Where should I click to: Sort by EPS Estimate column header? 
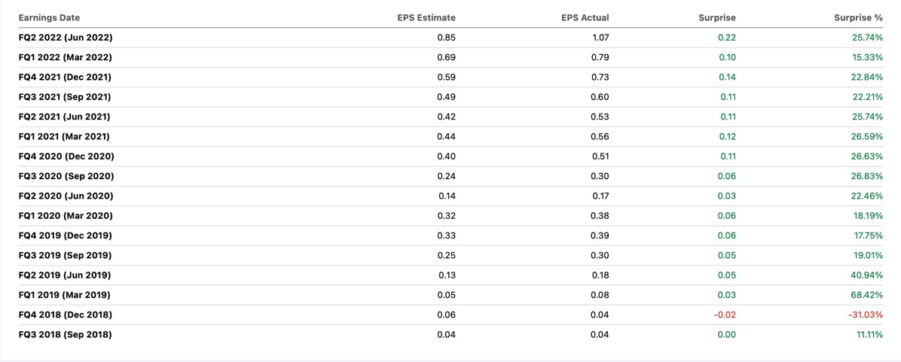pyautogui.click(x=426, y=18)
